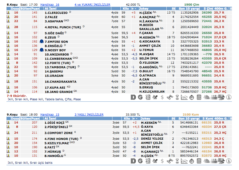
Task: Open the bar chart icon beside CLERICUZIO
Action: point(8,13)
